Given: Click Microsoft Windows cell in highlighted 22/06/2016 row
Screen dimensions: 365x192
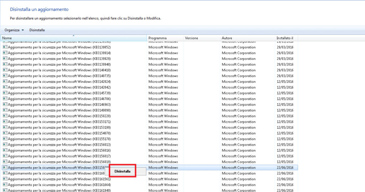Looking at the screenshot, I should [x=163, y=167].
